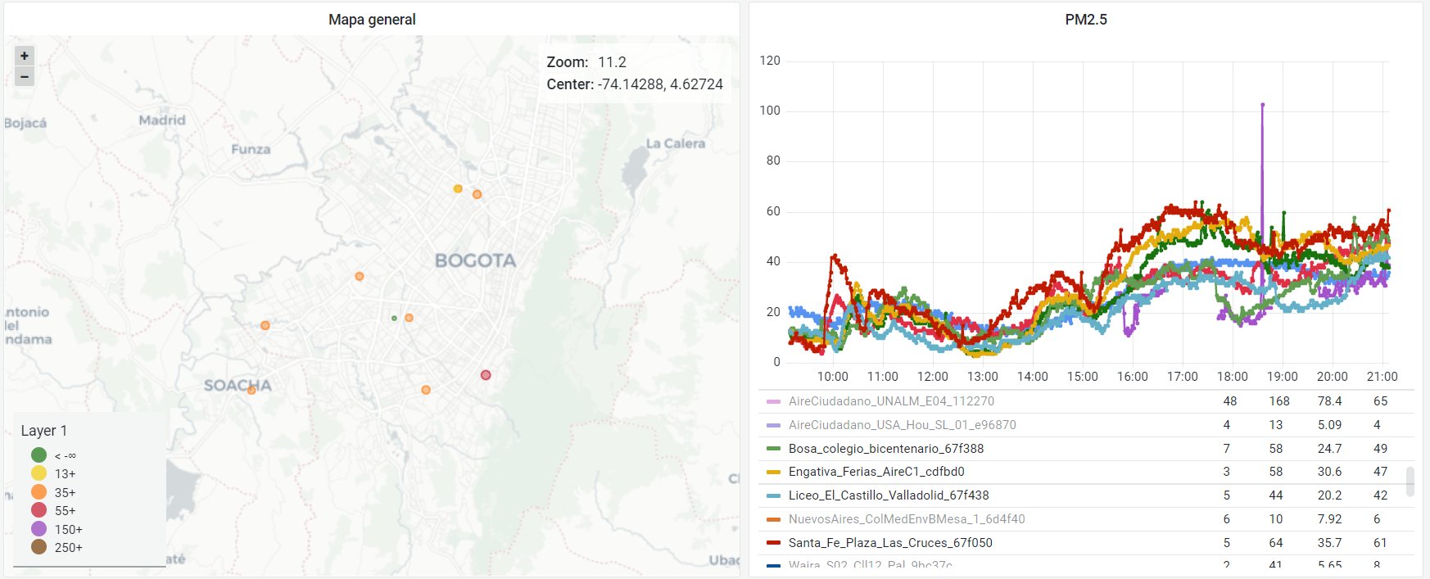Zoom in the map with the plus button
The image size is (1430, 579).
[25, 56]
